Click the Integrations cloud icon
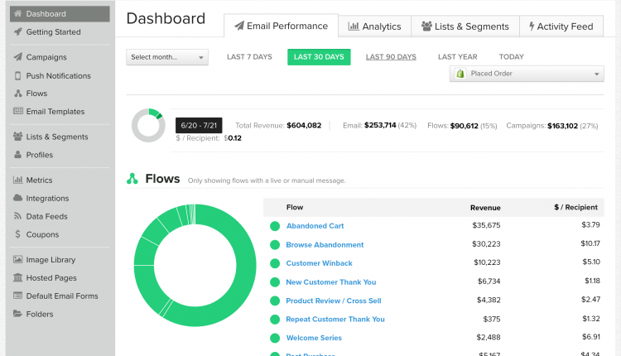Screen dimensions: 621x356 click(x=18, y=199)
